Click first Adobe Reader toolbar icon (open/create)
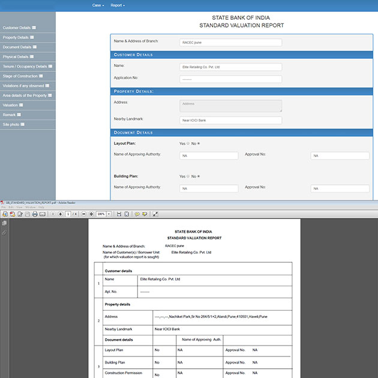The width and height of the screenshot is (378, 378). (x=5, y=214)
